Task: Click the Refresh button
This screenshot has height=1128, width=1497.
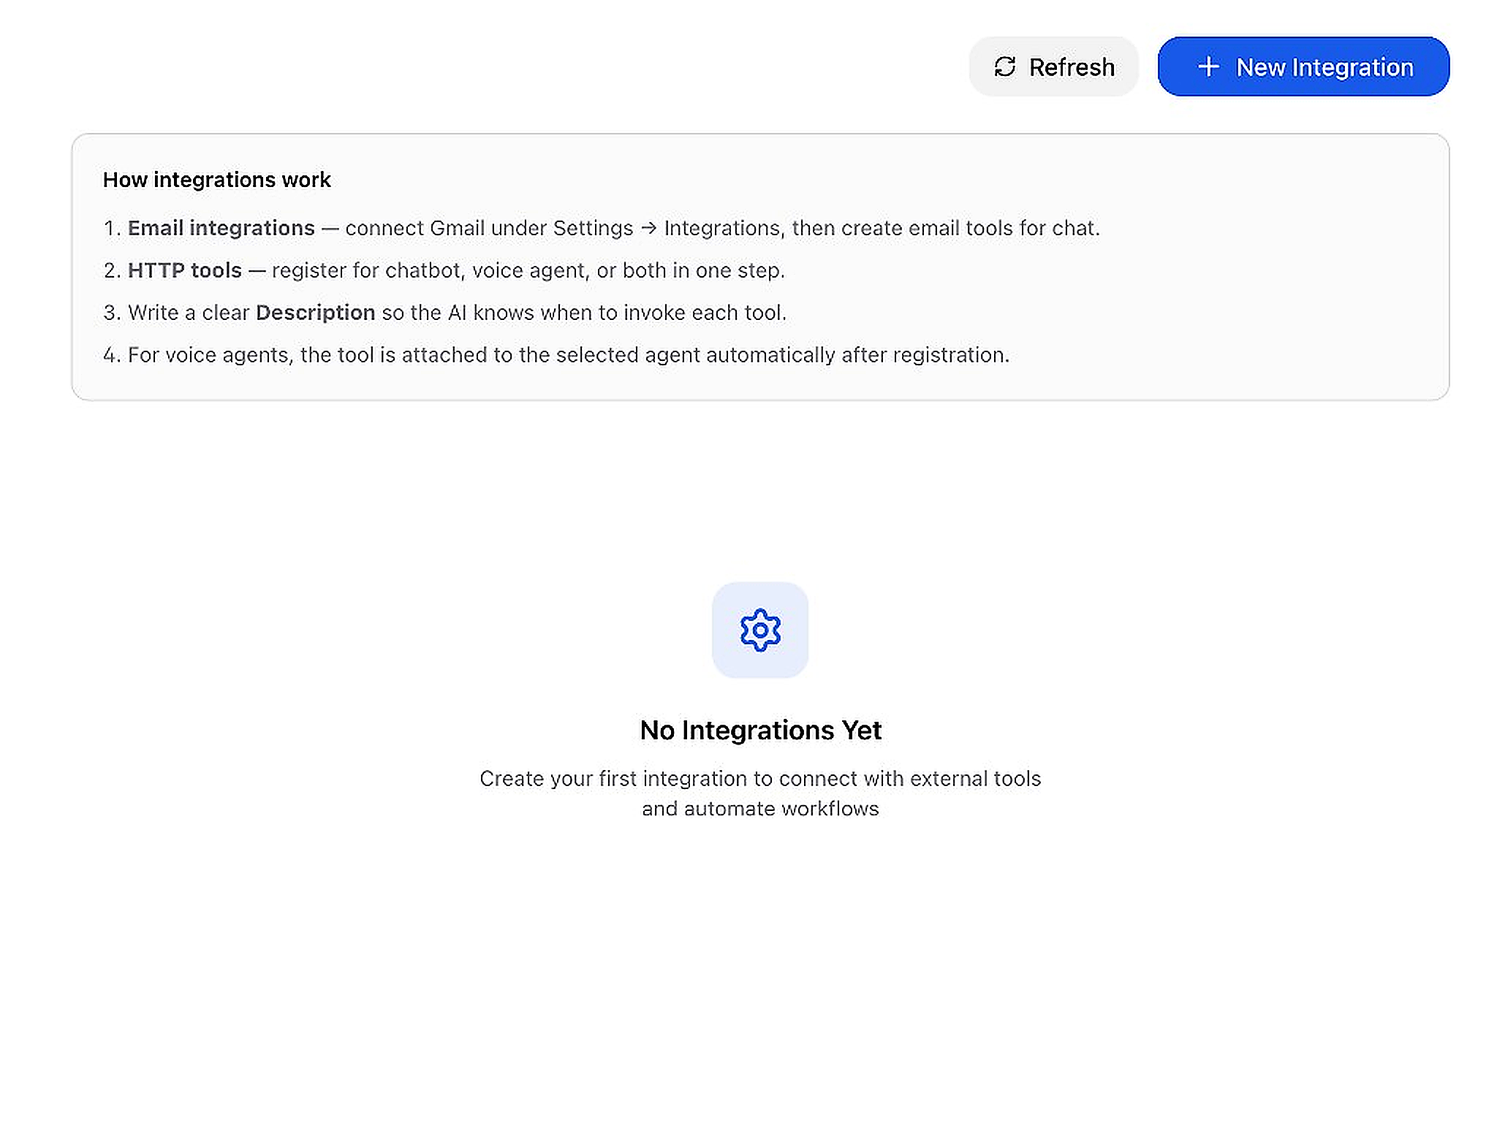Action: click(x=1053, y=66)
